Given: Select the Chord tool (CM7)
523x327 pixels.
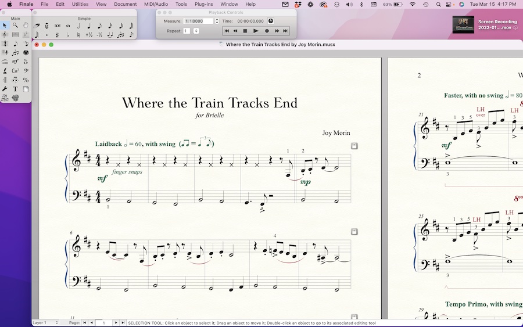Looking at the screenshot, I should point(15,71).
